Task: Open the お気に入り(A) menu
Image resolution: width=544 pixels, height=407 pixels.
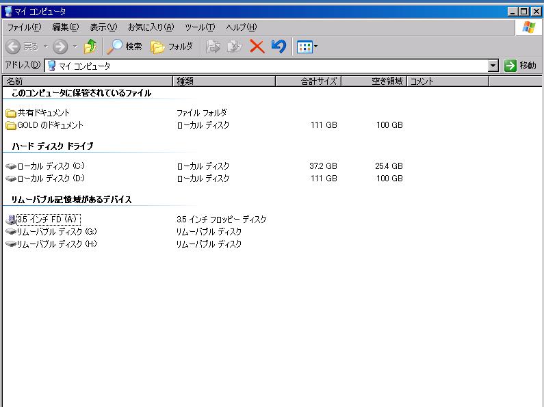Action: tap(151, 27)
